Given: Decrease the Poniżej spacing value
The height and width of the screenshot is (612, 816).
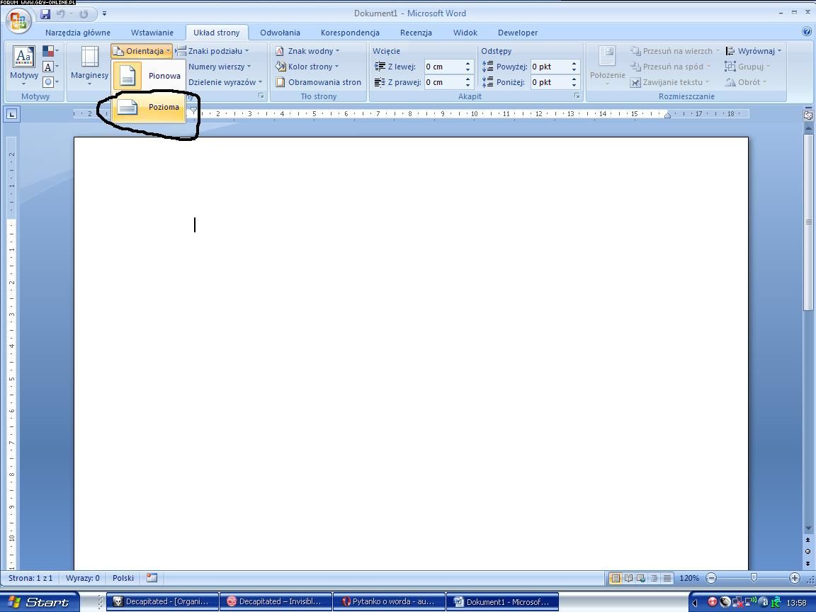Looking at the screenshot, I should coord(574,85).
